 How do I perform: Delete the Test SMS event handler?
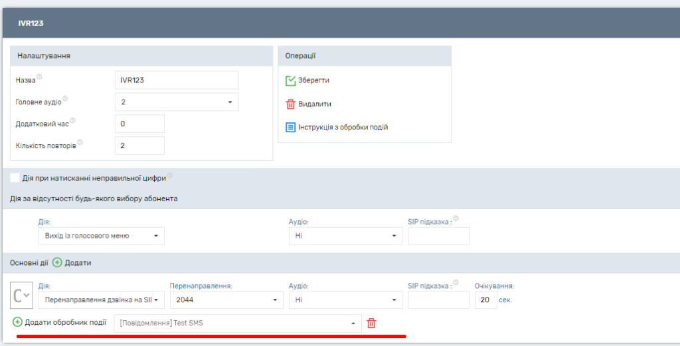point(371,323)
